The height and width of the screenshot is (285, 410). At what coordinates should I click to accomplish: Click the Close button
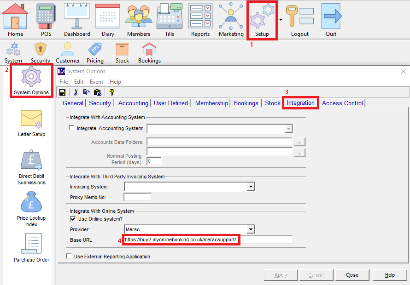pyautogui.click(x=352, y=275)
